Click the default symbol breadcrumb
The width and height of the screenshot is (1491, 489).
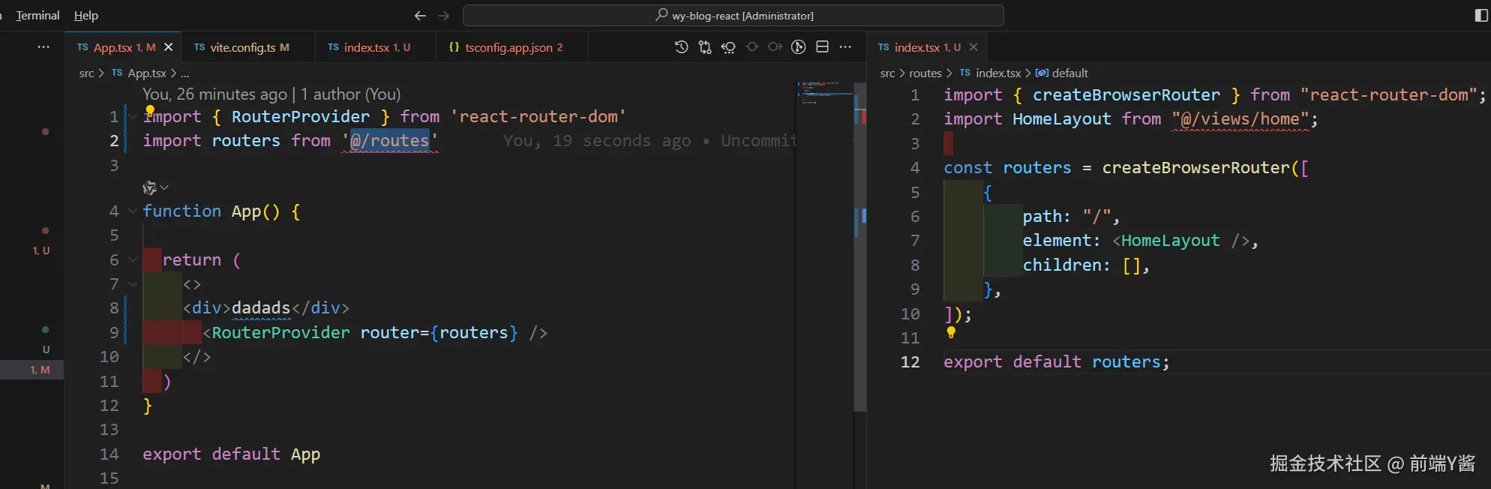tap(1069, 73)
